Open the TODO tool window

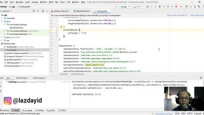tap(62, 110)
